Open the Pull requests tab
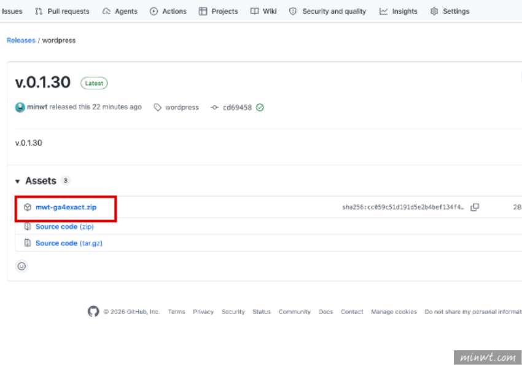 click(x=62, y=11)
